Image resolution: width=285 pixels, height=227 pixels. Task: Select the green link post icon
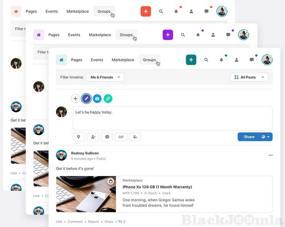(x=108, y=99)
